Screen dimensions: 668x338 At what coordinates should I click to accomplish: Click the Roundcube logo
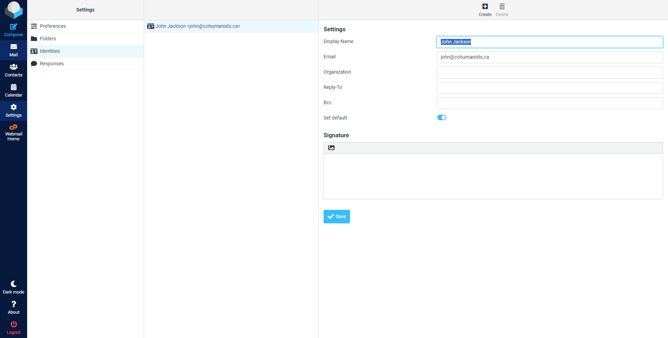click(x=14, y=10)
